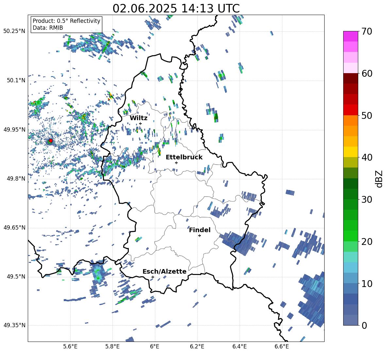Click the 49.35°N latitude label
This screenshot has width=387, height=353.
(x=14, y=325)
